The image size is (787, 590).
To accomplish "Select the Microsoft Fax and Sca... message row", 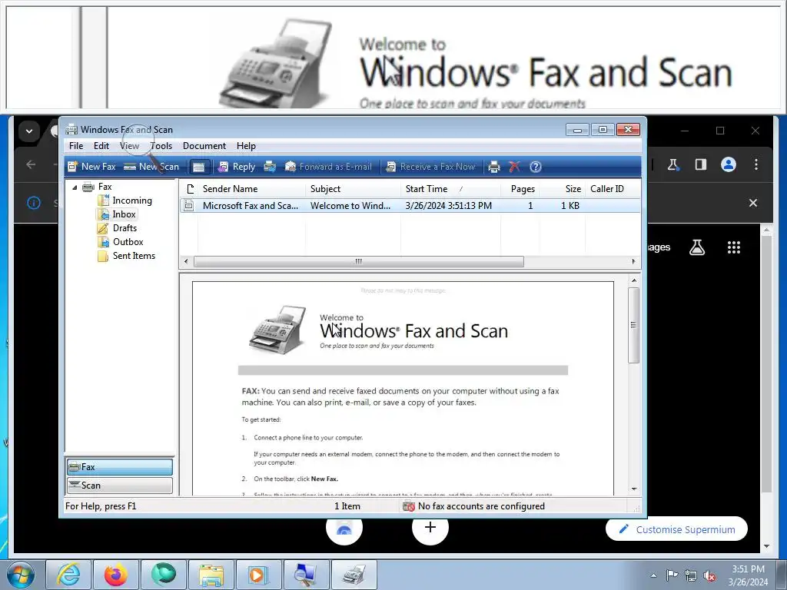I will (x=410, y=206).
